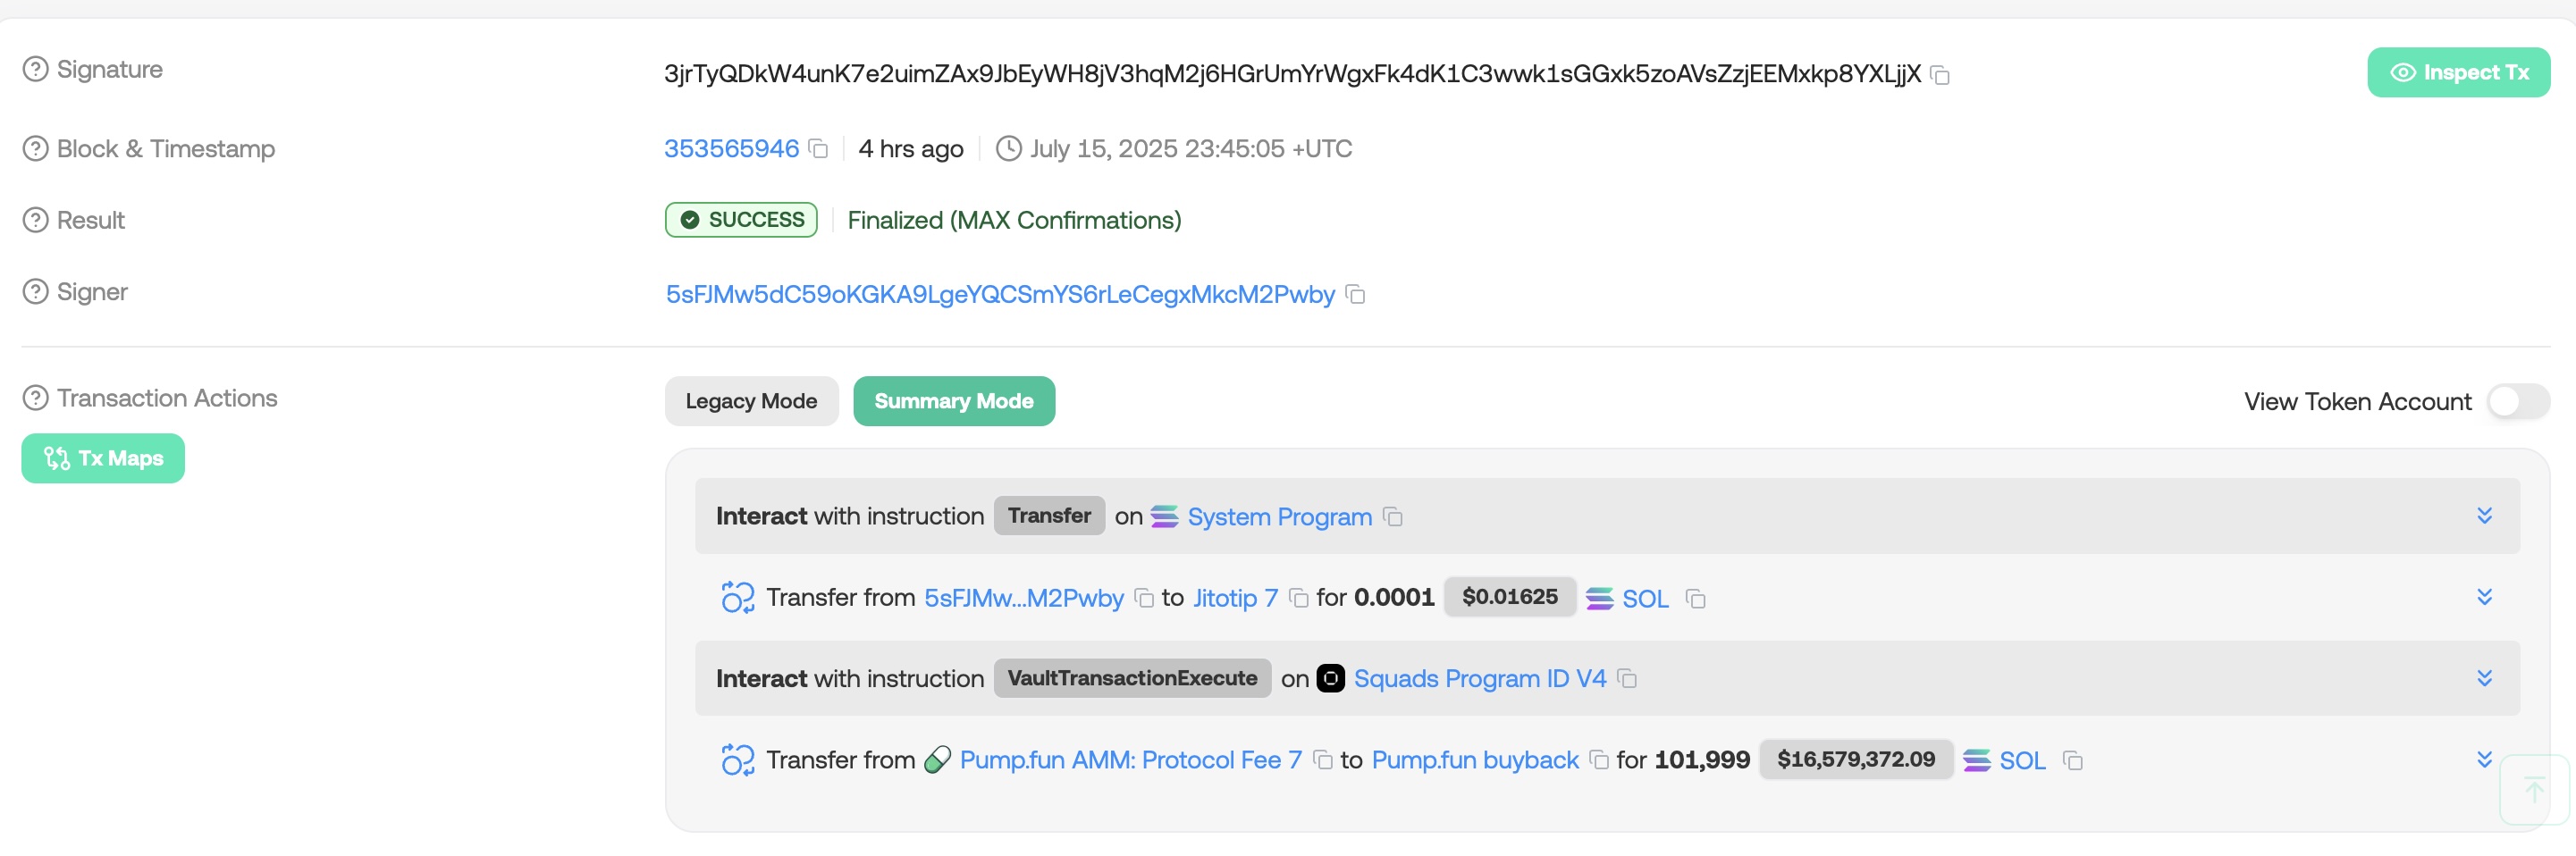Image resolution: width=2576 pixels, height=856 pixels.
Task: Click the $0.01625 value badge
Action: coord(1510,597)
